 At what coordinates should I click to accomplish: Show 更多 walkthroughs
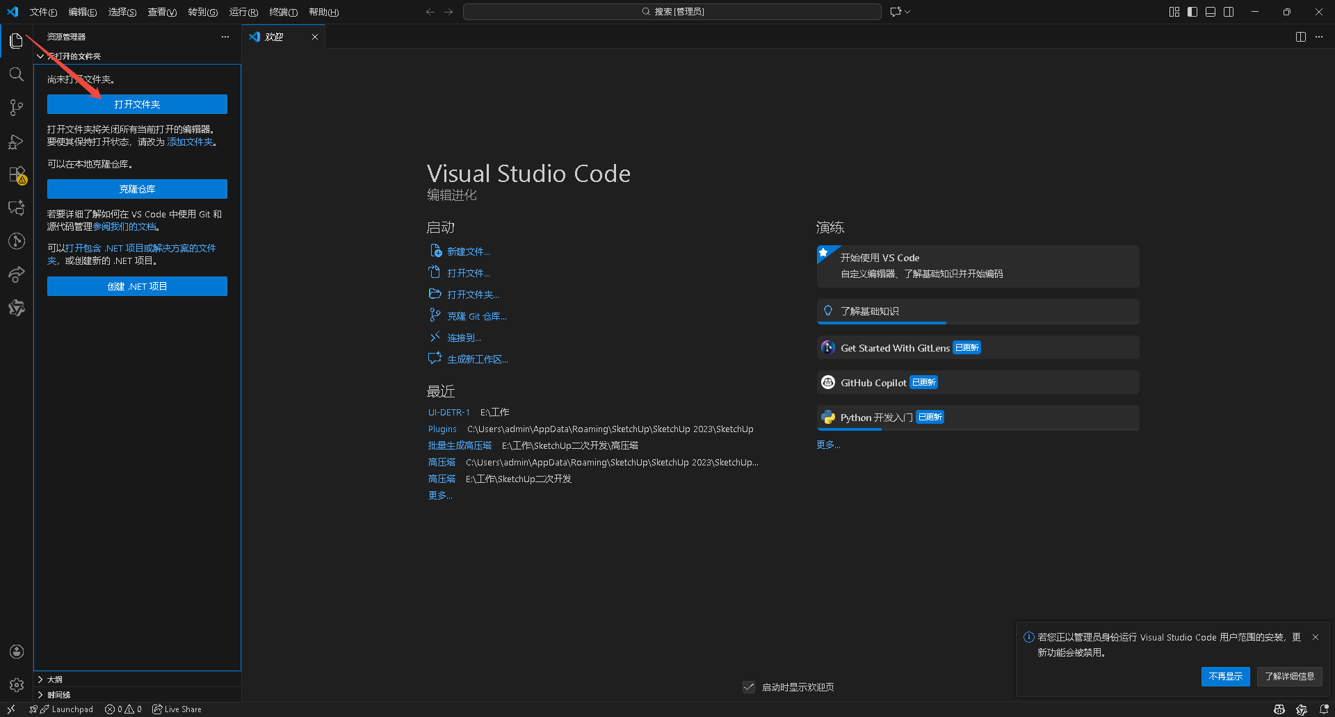click(828, 445)
